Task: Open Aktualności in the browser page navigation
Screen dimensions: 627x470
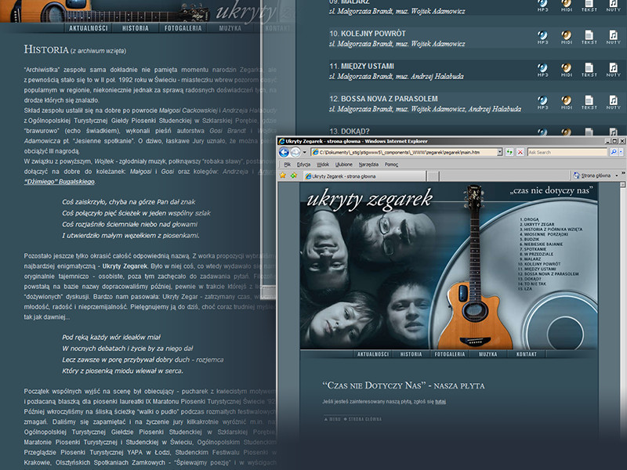Action: coord(373,354)
